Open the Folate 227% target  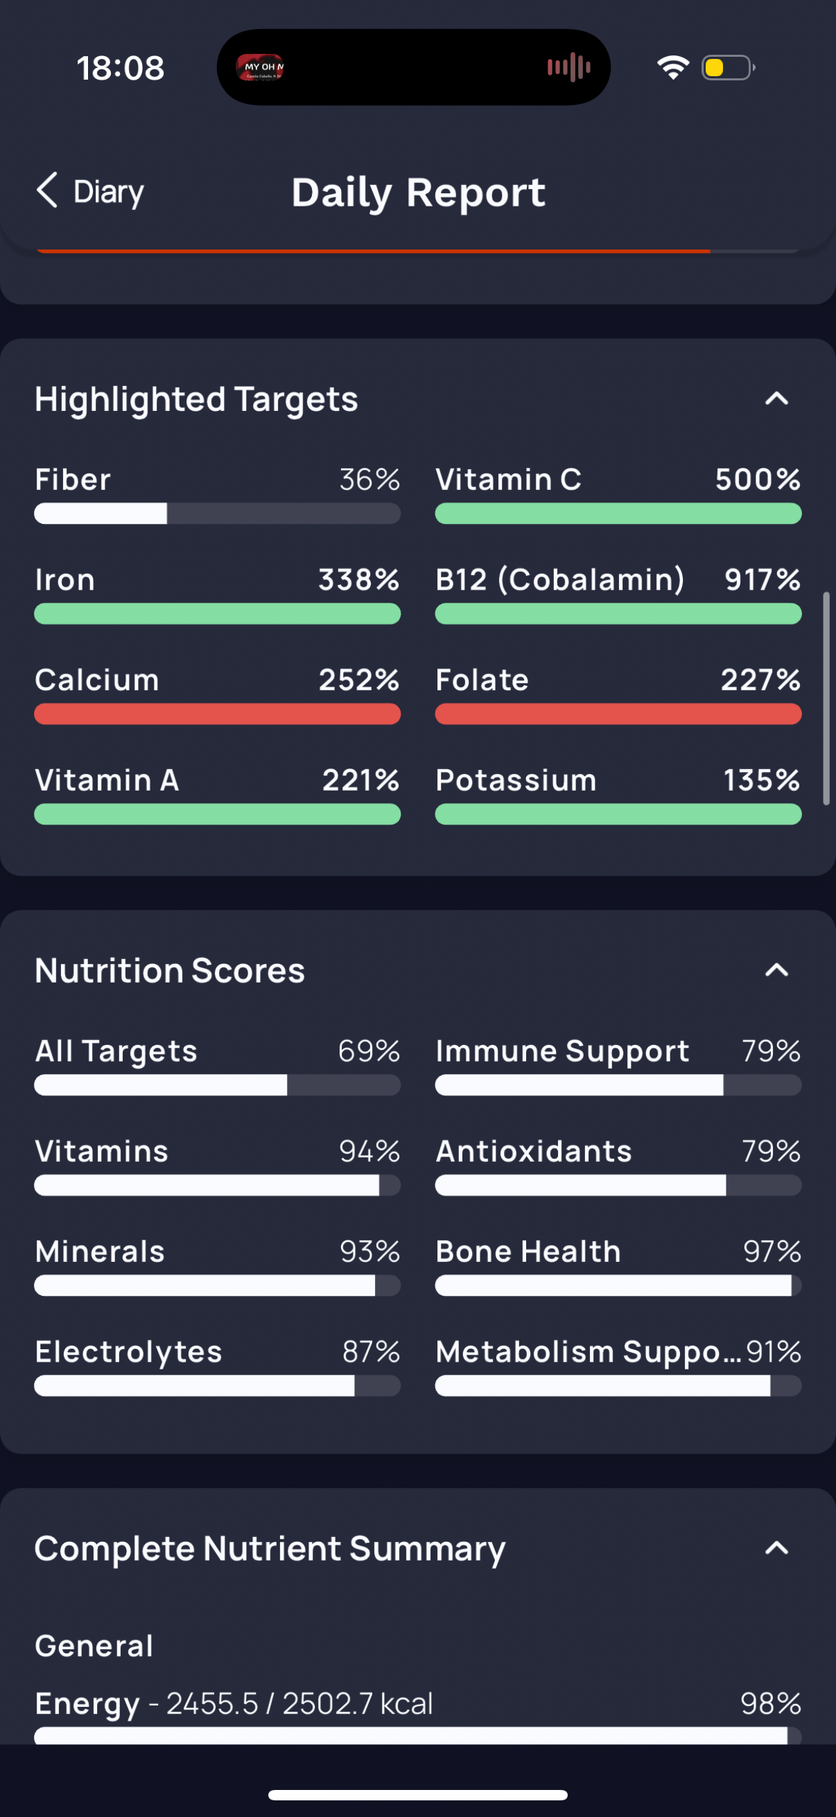click(618, 694)
